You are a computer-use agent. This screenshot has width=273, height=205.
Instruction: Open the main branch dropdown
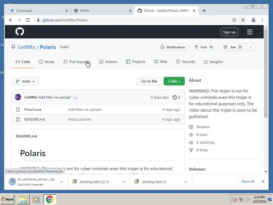pos(25,81)
